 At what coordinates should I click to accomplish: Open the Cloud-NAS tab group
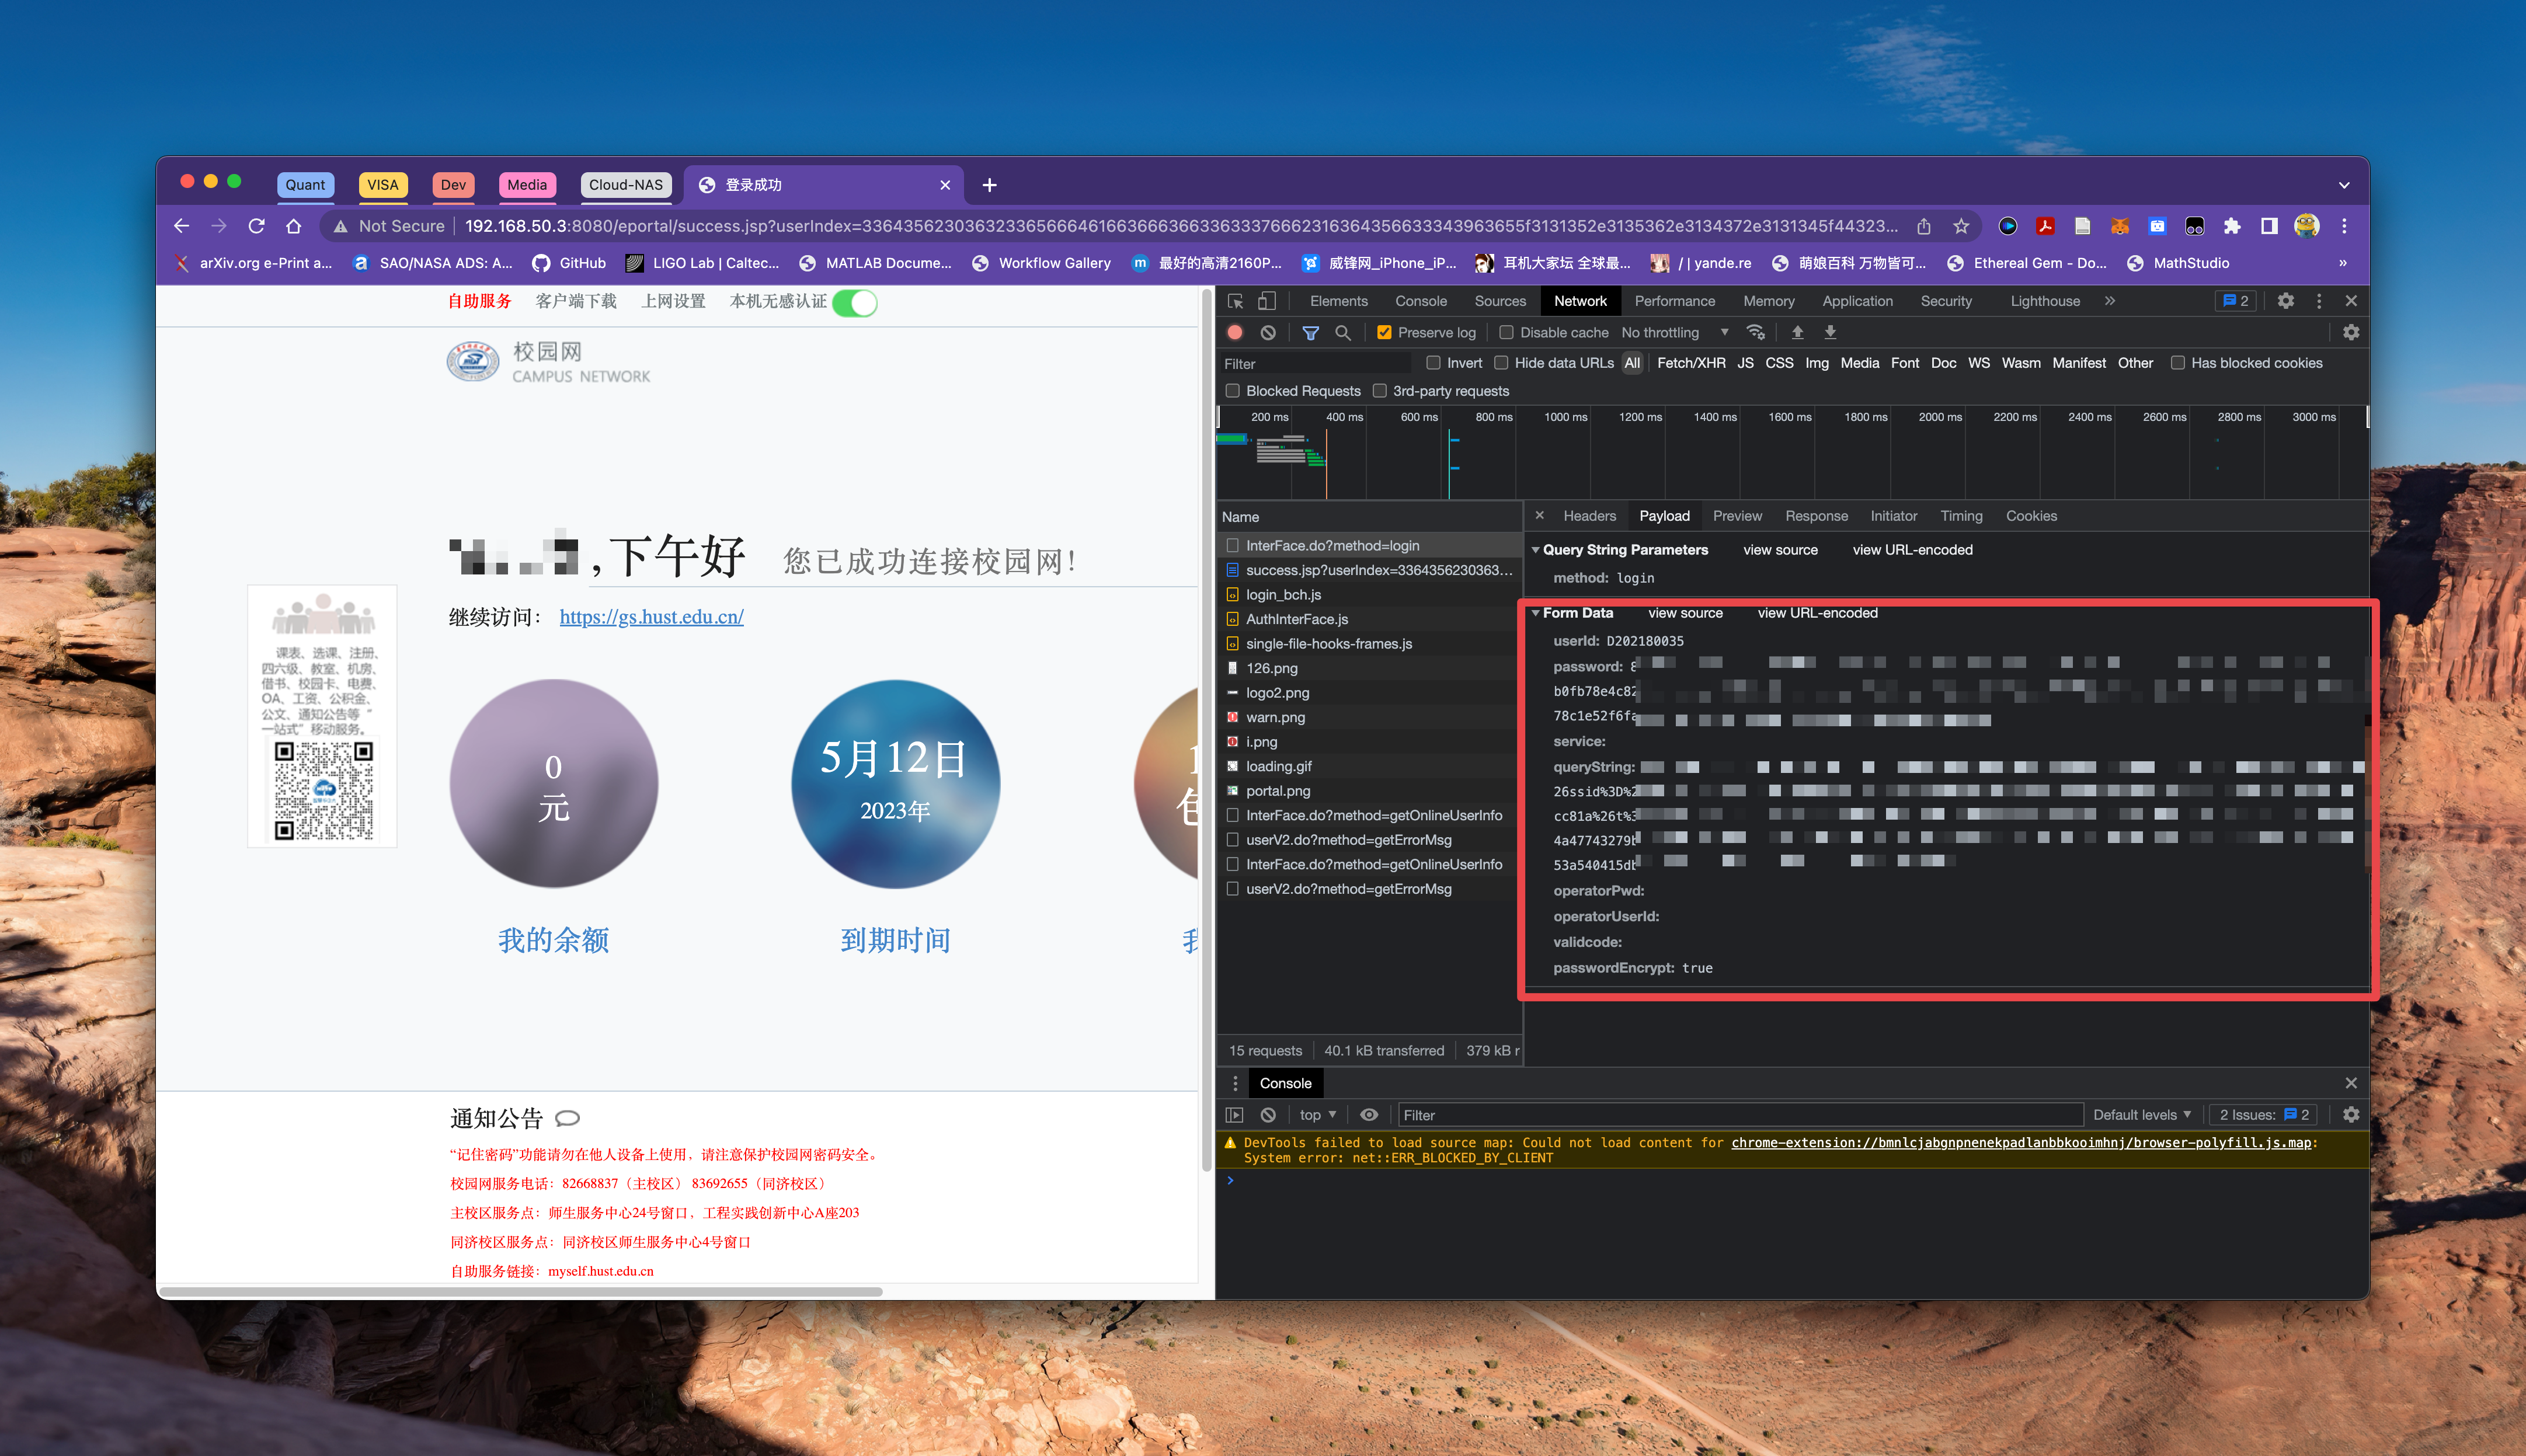point(625,185)
